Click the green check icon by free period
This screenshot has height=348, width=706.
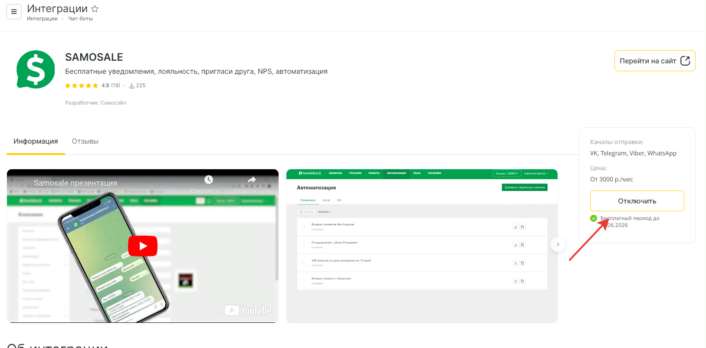tap(594, 218)
